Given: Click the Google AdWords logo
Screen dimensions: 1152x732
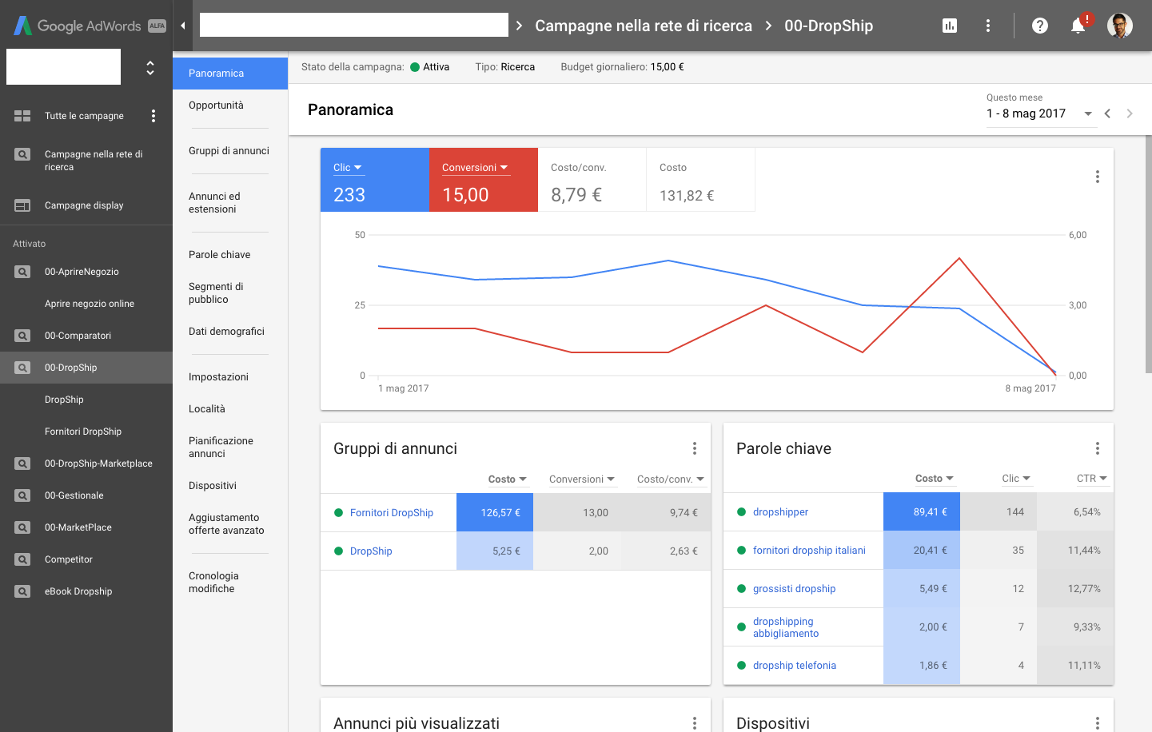Looking at the screenshot, I should [x=90, y=26].
